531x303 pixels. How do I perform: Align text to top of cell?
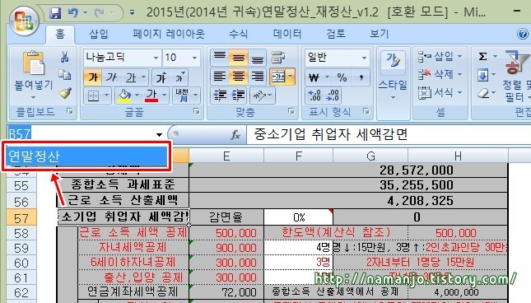pyautogui.click(x=220, y=57)
